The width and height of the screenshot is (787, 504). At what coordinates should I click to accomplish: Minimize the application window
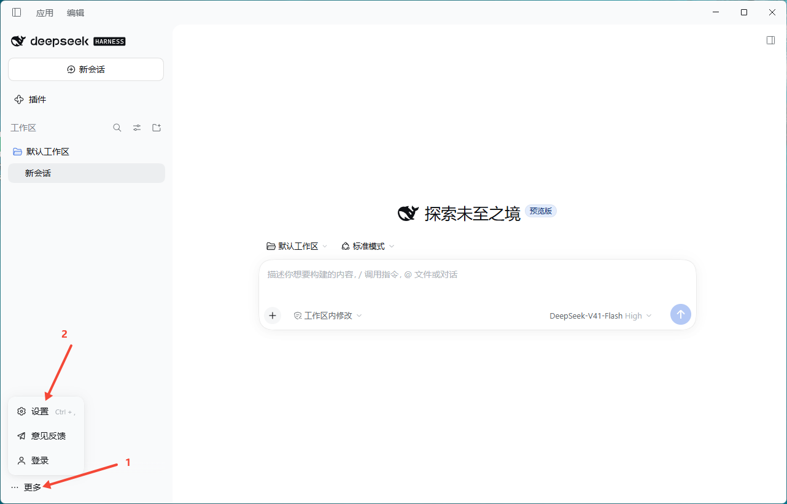[716, 12]
